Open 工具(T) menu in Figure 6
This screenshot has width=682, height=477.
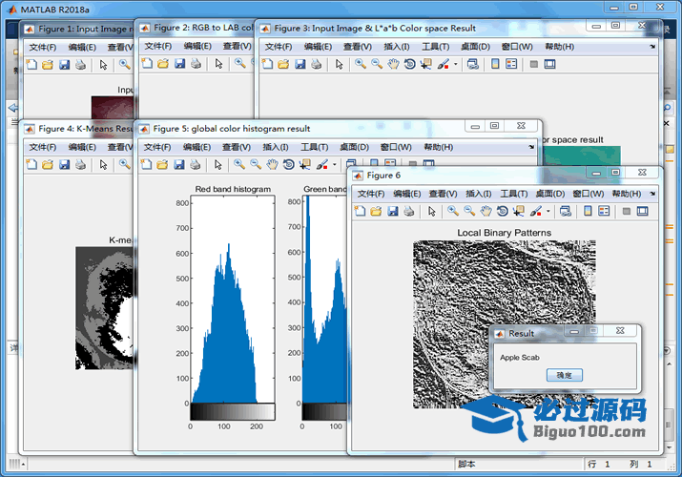[x=513, y=194]
